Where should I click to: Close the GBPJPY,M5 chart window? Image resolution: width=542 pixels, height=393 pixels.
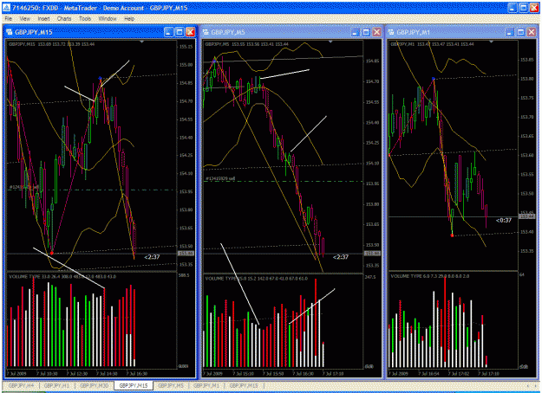click(377, 32)
